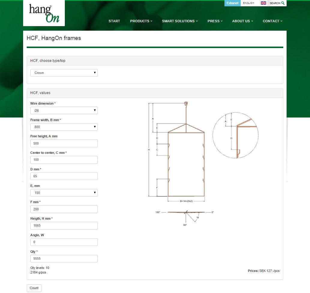Viewport: 310px width, 293px height.
Task: Click the Heigth H mm field
Action: coord(64,225)
